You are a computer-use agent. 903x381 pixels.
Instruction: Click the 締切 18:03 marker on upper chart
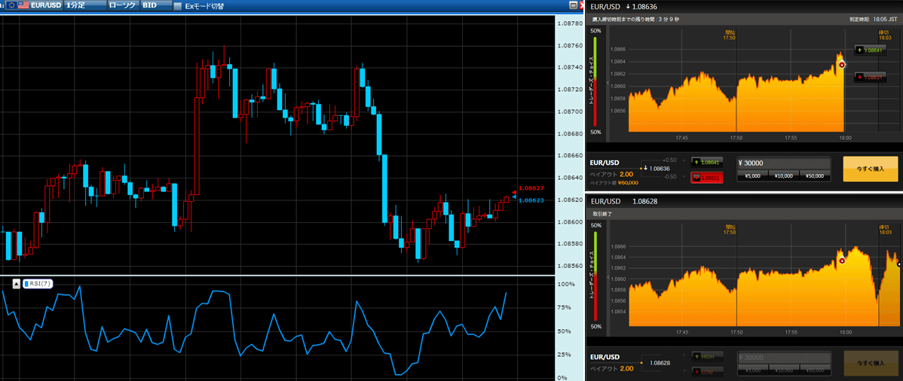pyautogui.click(x=885, y=35)
